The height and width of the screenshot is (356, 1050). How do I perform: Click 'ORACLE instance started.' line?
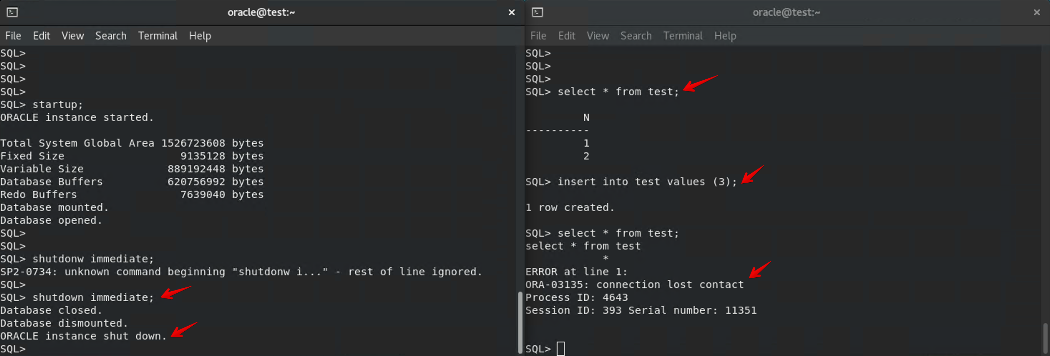tap(77, 117)
